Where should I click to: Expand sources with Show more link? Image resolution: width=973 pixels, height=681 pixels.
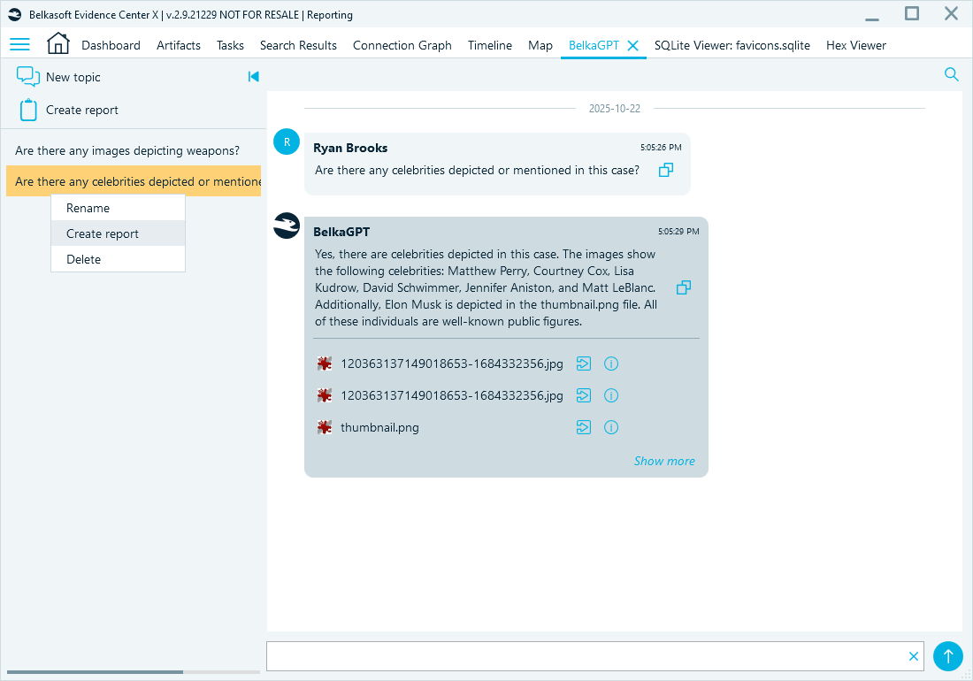(x=664, y=461)
